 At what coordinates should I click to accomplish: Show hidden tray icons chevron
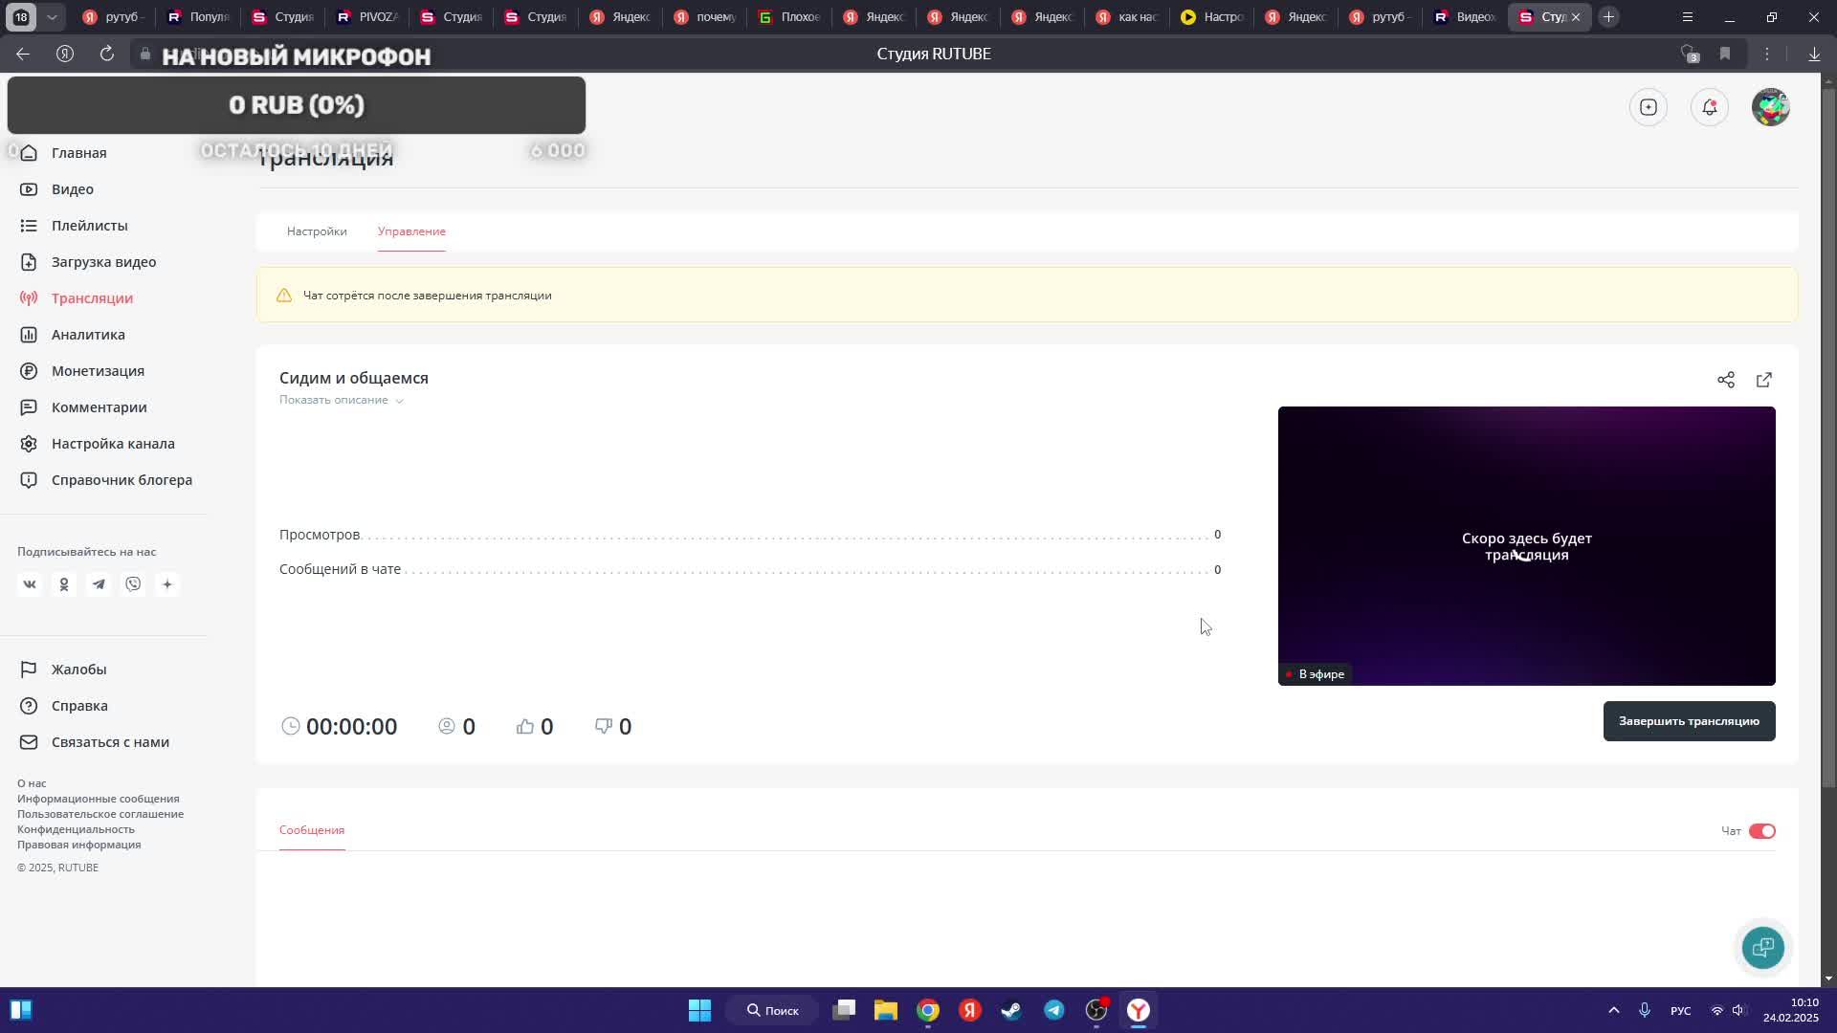pyautogui.click(x=1613, y=1010)
